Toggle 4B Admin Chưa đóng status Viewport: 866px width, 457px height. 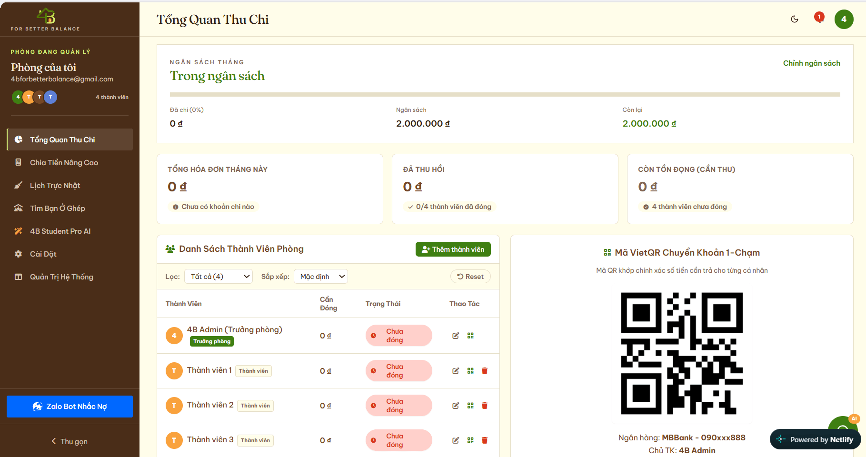pyautogui.click(x=399, y=336)
